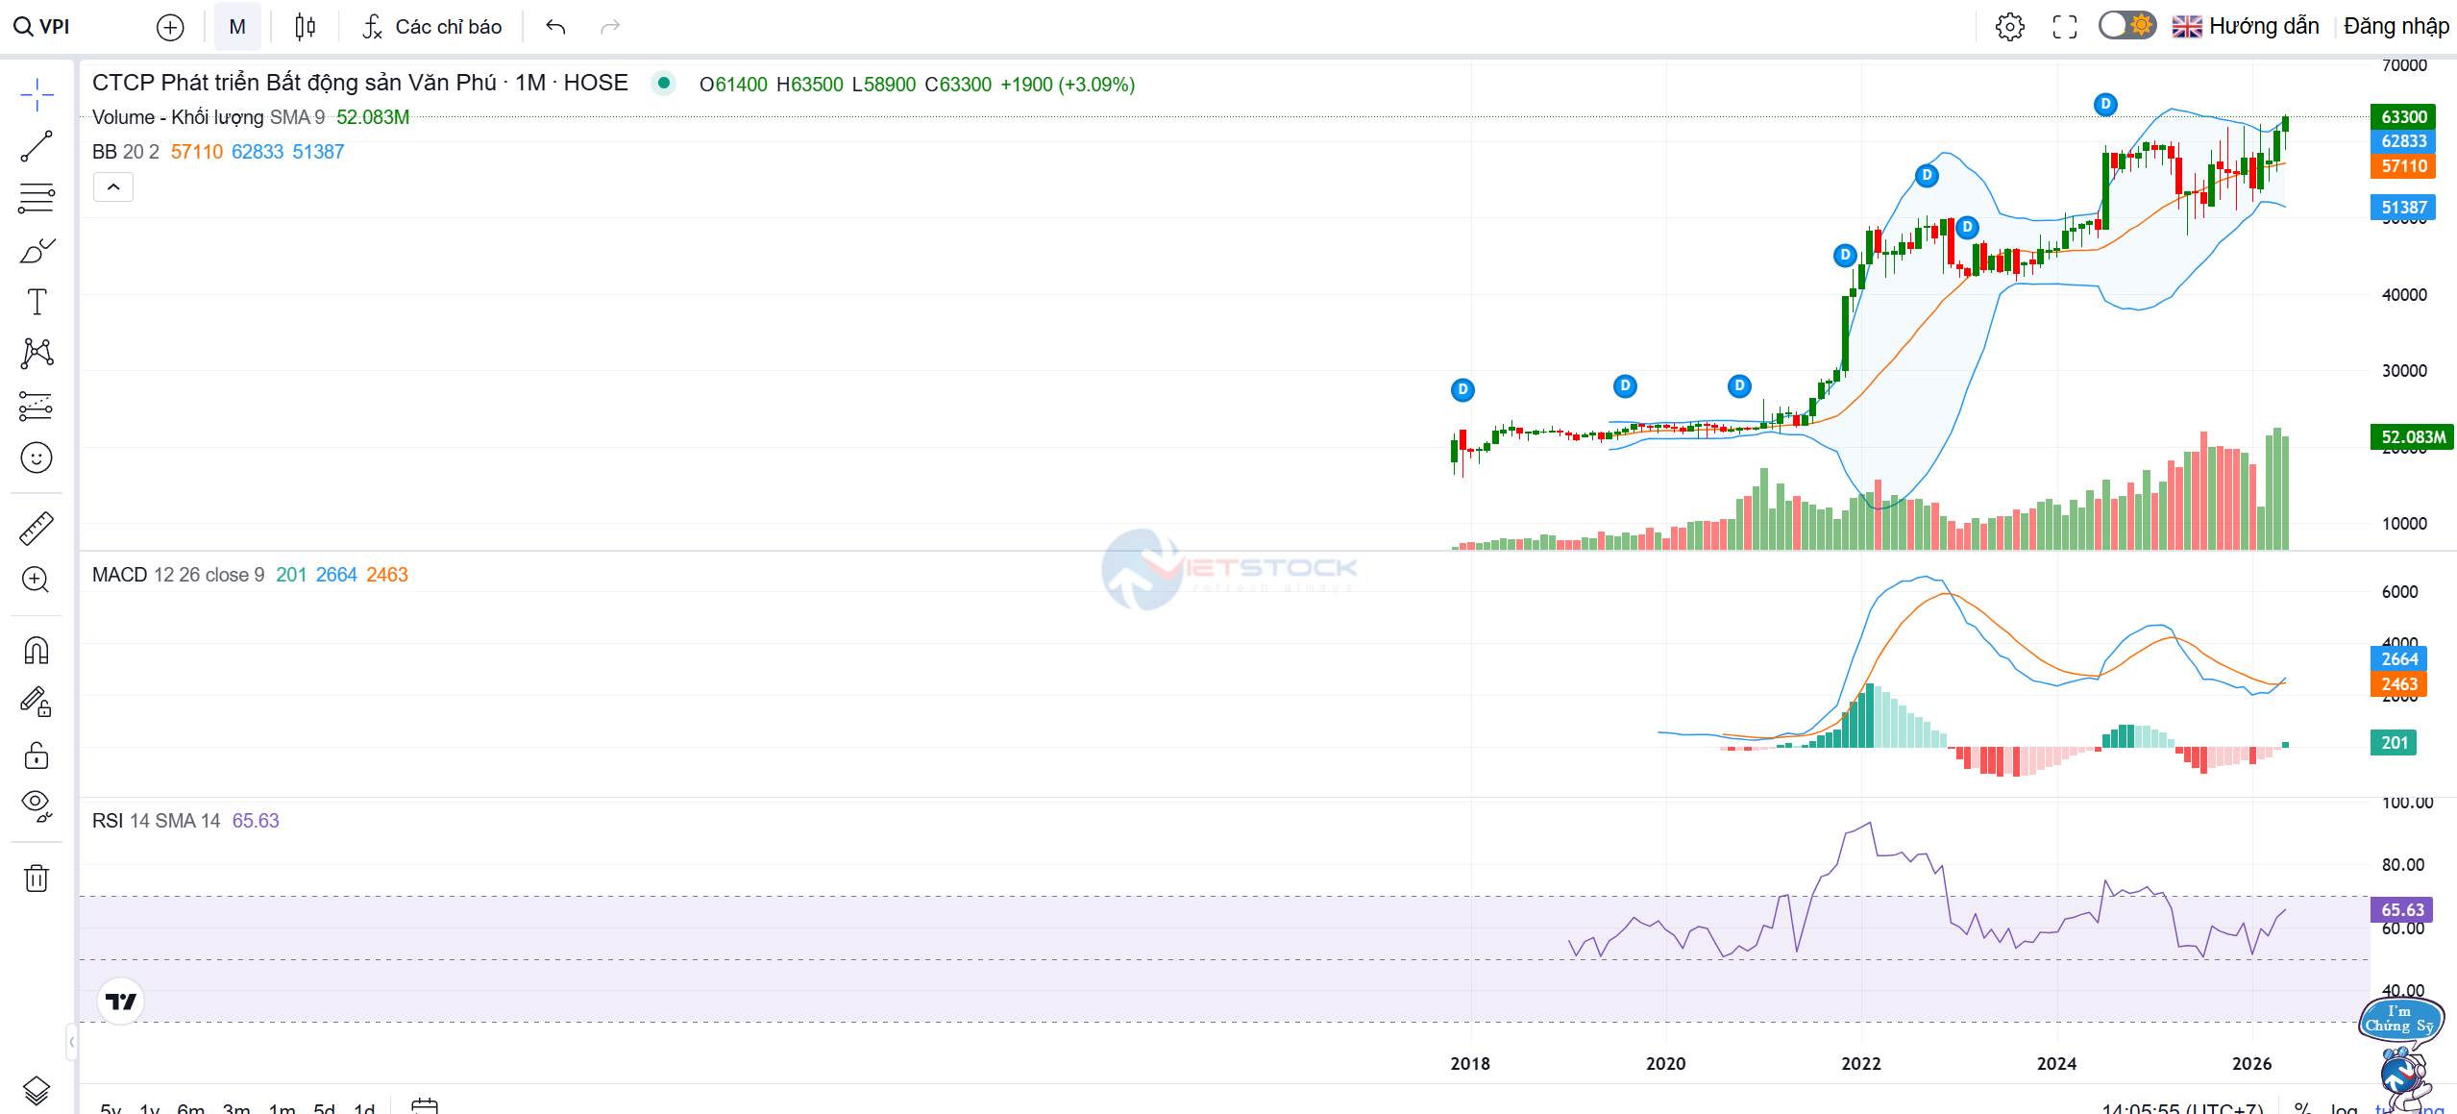
Task: Select the 5y date range
Action: coord(111,1108)
